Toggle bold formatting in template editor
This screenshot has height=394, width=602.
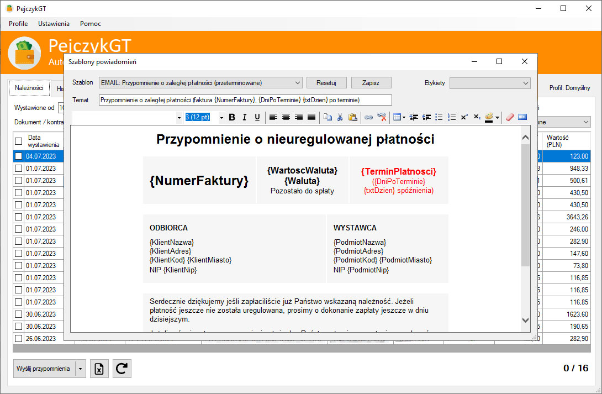(x=231, y=117)
